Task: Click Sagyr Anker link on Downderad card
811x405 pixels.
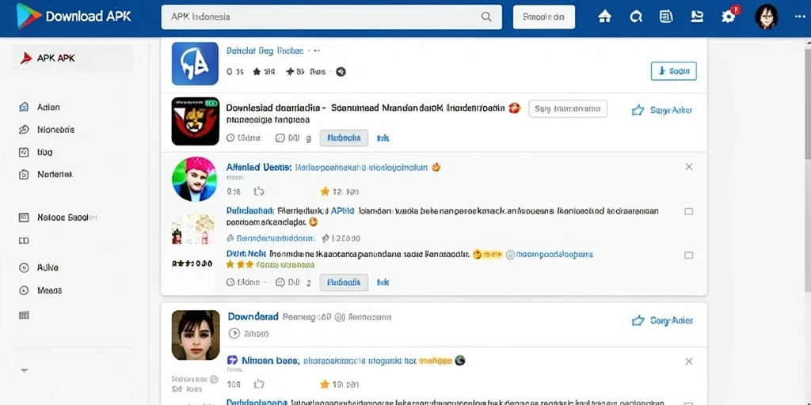Action: pos(662,321)
